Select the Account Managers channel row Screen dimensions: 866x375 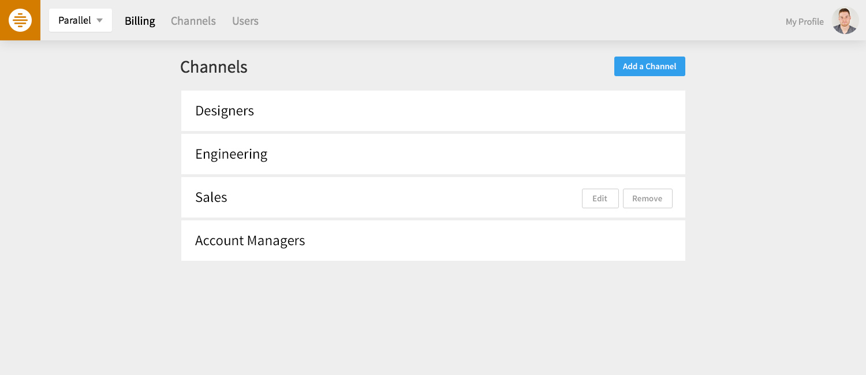coord(433,241)
